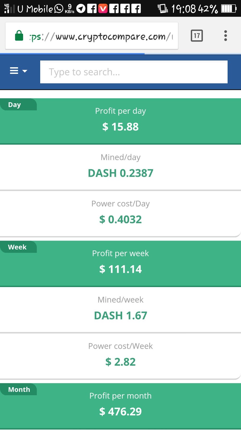Tap the $ 2.82 weekly power cost value
The width and height of the screenshot is (241, 430).
point(120,362)
